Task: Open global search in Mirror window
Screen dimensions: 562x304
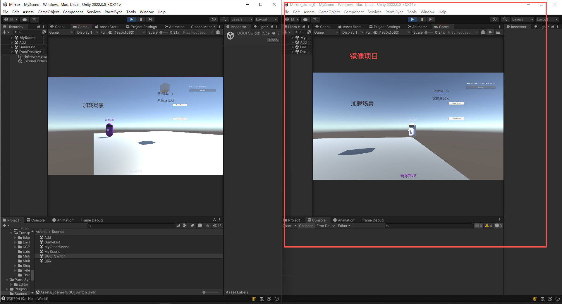Action: click(224, 19)
